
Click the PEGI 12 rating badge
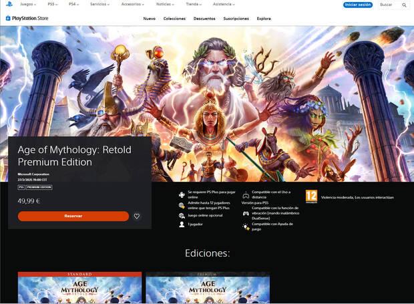point(312,196)
